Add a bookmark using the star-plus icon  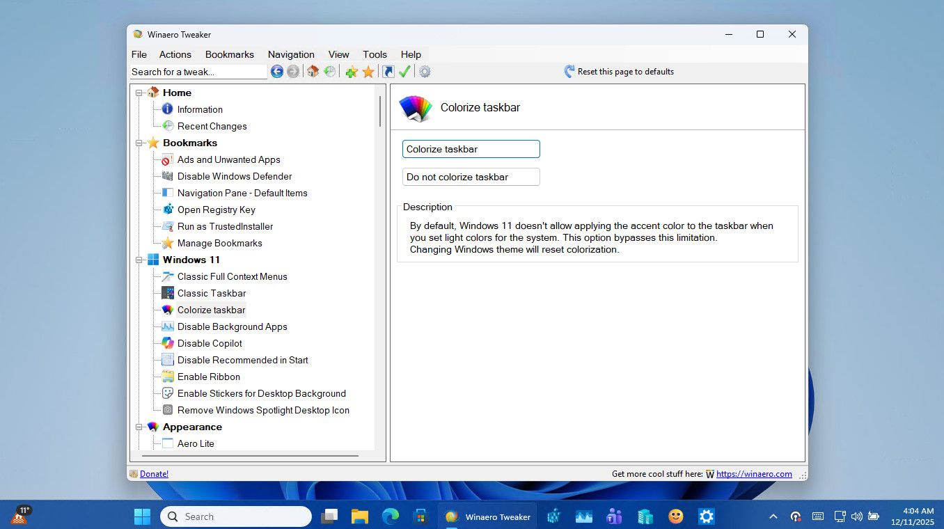click(351, 71)
